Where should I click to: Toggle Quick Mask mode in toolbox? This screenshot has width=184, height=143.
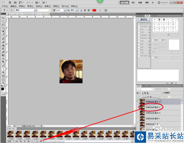(x=3, y=94)
